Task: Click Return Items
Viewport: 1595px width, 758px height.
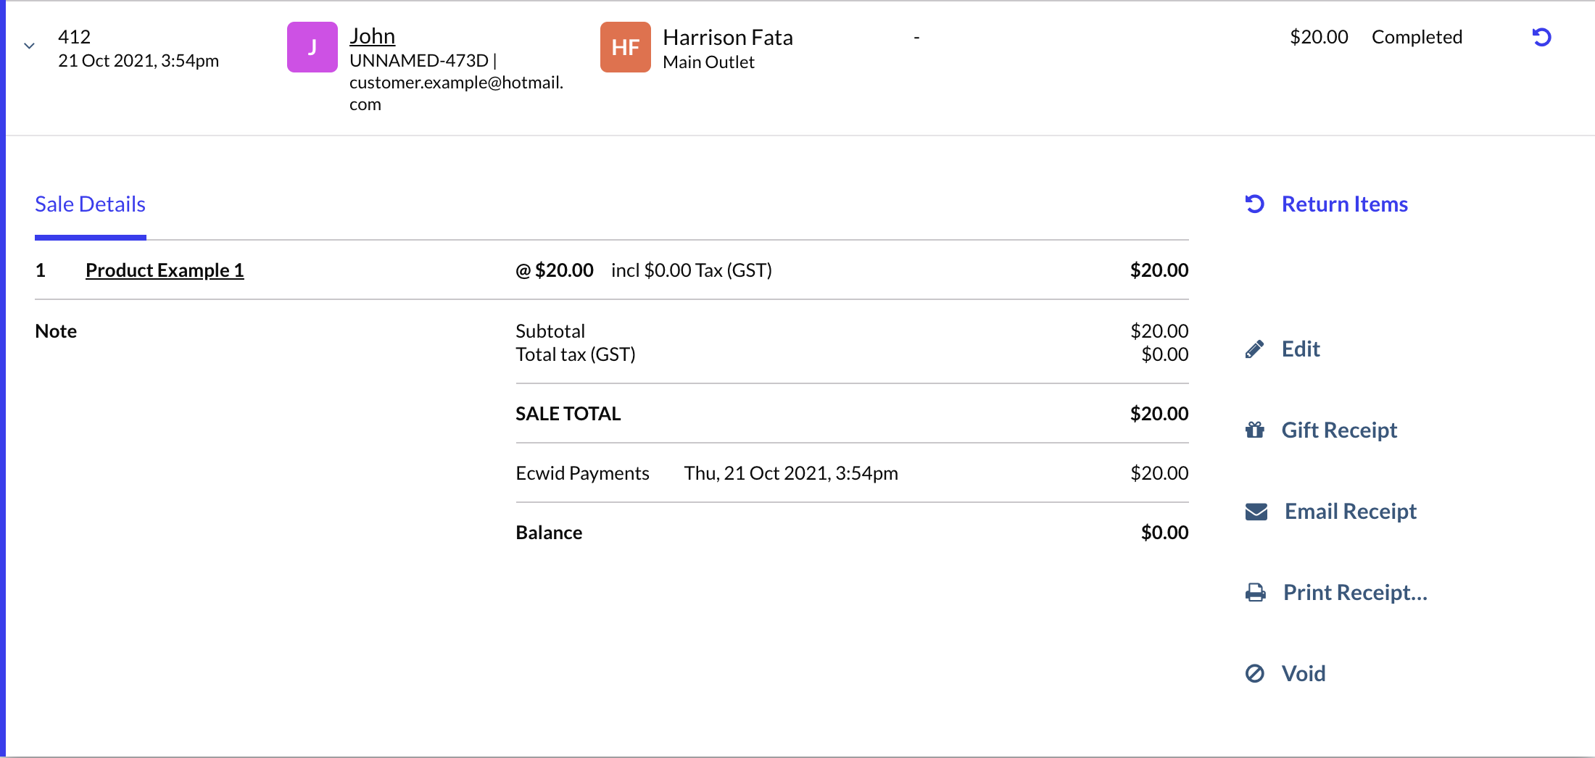Action: [x=1344, y=204]
